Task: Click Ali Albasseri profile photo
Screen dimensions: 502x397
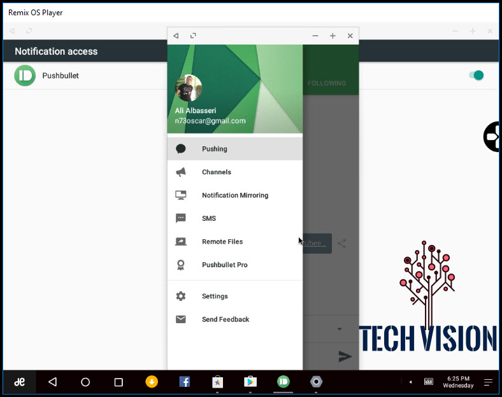Action: coord(189,88)
